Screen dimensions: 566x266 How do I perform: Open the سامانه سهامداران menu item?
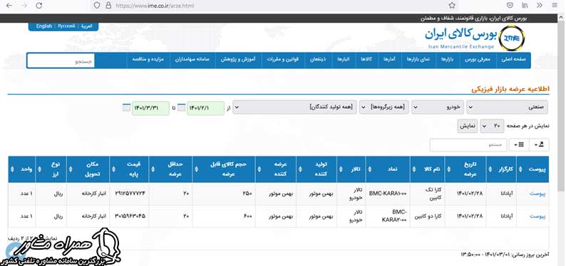(x=192, y=60)
